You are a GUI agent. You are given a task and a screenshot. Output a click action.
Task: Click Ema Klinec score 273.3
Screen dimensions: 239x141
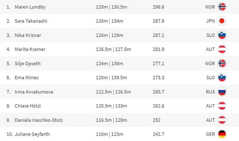[x=158, y=78]
